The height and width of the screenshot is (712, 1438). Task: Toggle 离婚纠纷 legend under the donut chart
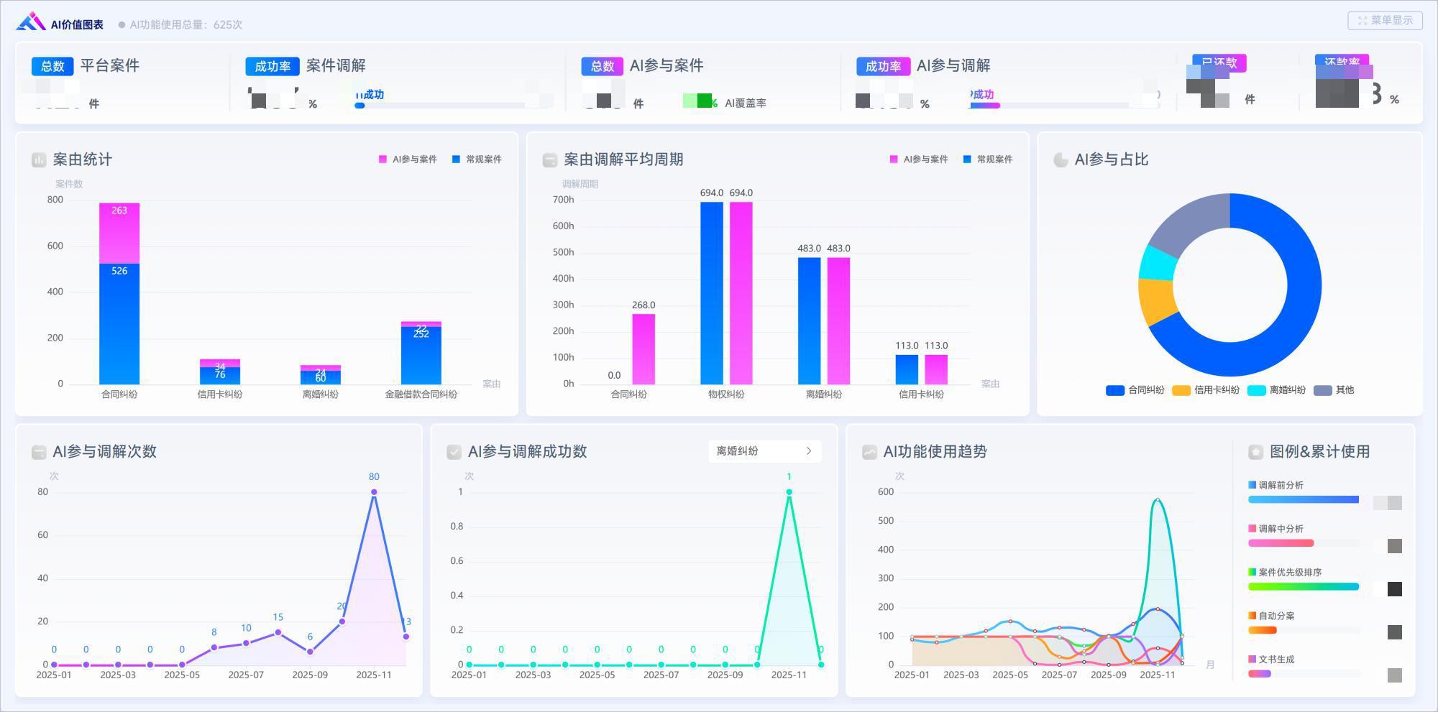coord(1280,390)
